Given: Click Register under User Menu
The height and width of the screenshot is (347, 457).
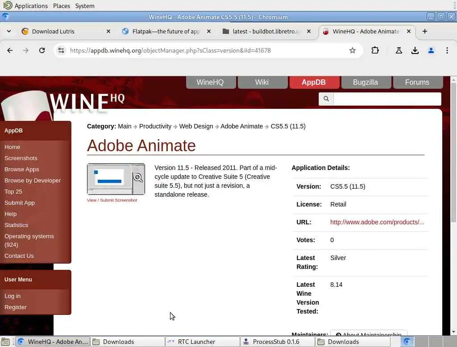Looking at the screenshot, I should [15, 307].
